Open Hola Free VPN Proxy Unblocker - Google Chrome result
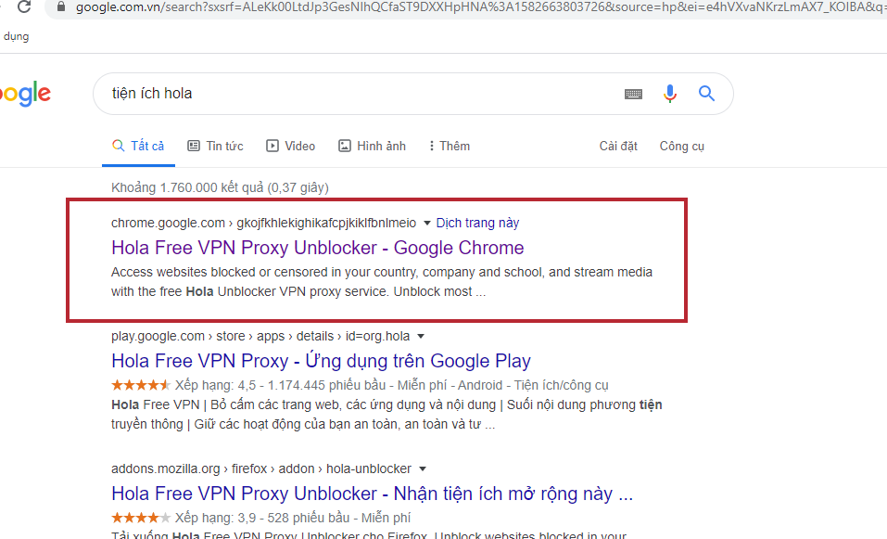Image resolution: width=887 pixels, height=539 pixels. click(317, 248)
